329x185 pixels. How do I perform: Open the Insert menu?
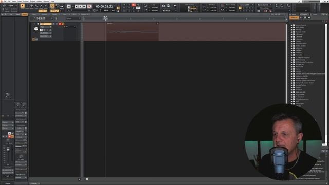tap(20, 1)
